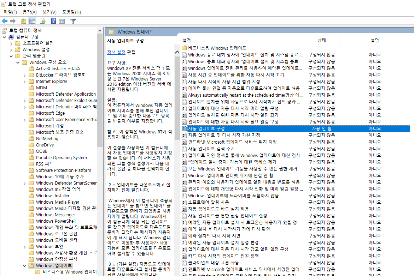Screen dimensions: 414x276
Task: Click the policy icon of 자동 업데이트 구성
Action: pyautogui.click(x=184, y=128)
